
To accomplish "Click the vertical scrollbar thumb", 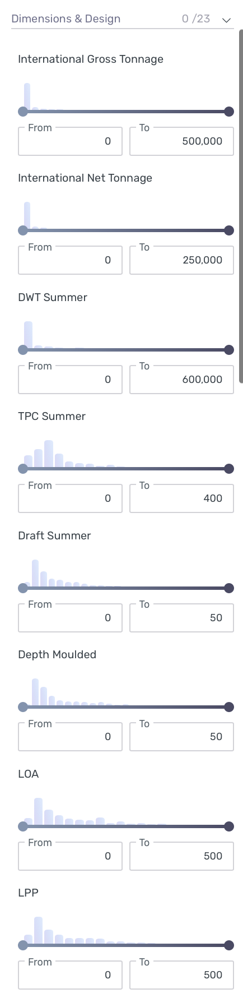I will click(241, 205).
